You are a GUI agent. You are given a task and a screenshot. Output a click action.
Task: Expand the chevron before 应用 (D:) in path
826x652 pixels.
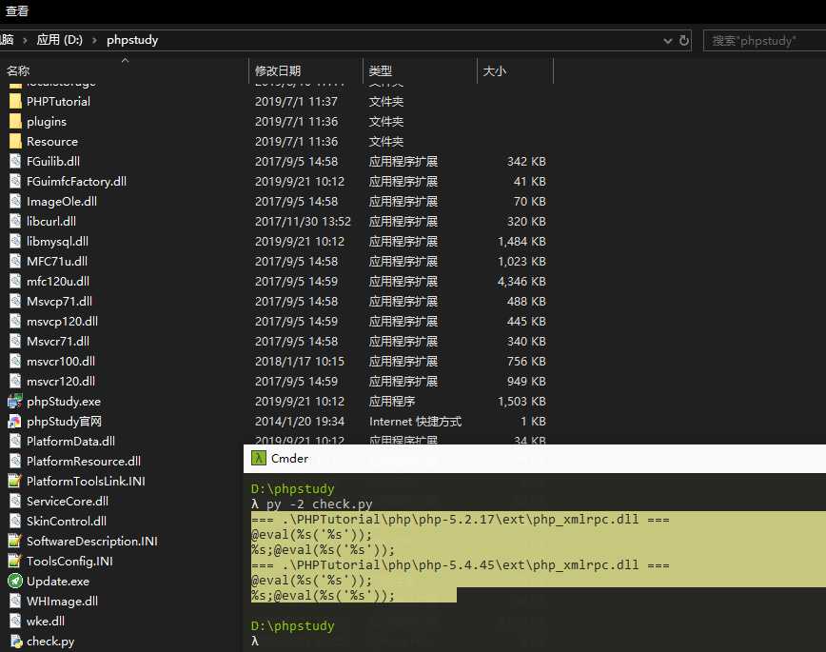[x=25, y=40]
